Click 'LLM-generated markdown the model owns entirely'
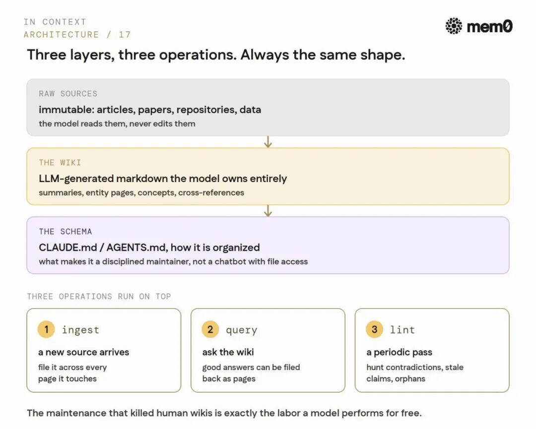The height and width of the screenshot is (429, 536). pos(163,179)
